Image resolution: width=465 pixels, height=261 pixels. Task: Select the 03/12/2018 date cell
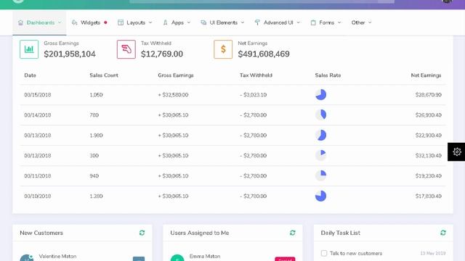click(38, 155)
